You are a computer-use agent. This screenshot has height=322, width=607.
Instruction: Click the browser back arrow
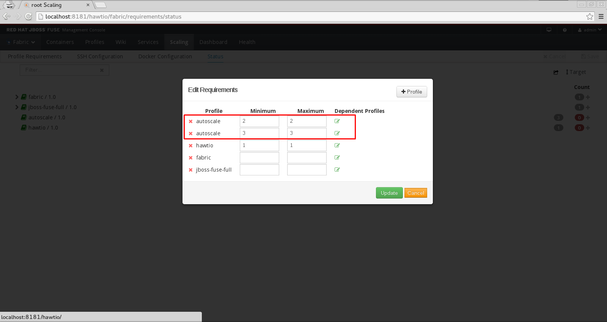pyautogui.click(x=6, y=16)
